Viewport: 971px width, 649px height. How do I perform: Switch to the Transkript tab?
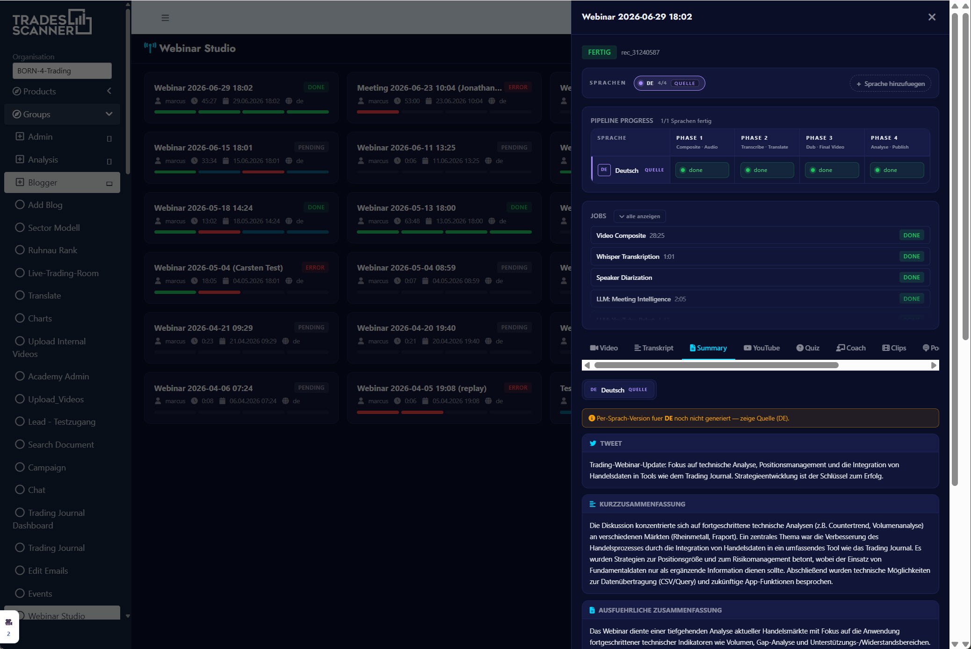pos(654,348)
